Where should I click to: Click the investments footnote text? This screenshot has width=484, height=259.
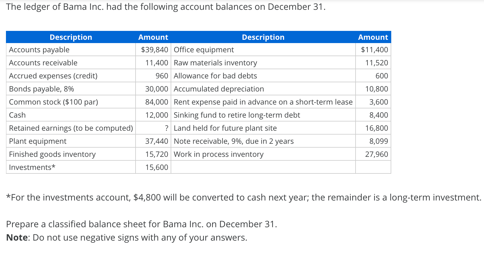click(243, 198)
